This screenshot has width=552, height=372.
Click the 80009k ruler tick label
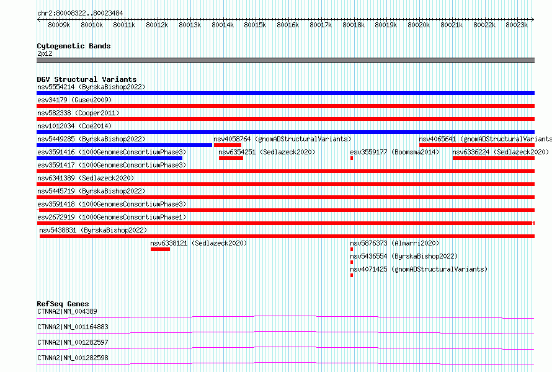(59, 25)
